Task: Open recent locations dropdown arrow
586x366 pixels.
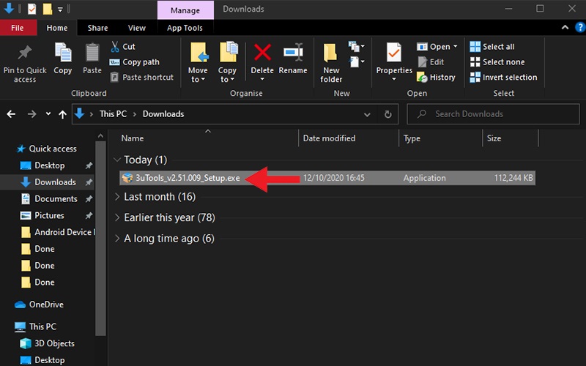Action: tap(48, 114)
